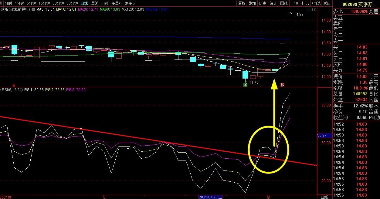Click the 2021/07/20 date marker on timeline

211,197
